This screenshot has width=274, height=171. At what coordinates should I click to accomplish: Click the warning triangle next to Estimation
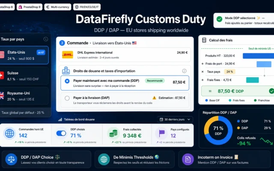[x=154, y=98]
